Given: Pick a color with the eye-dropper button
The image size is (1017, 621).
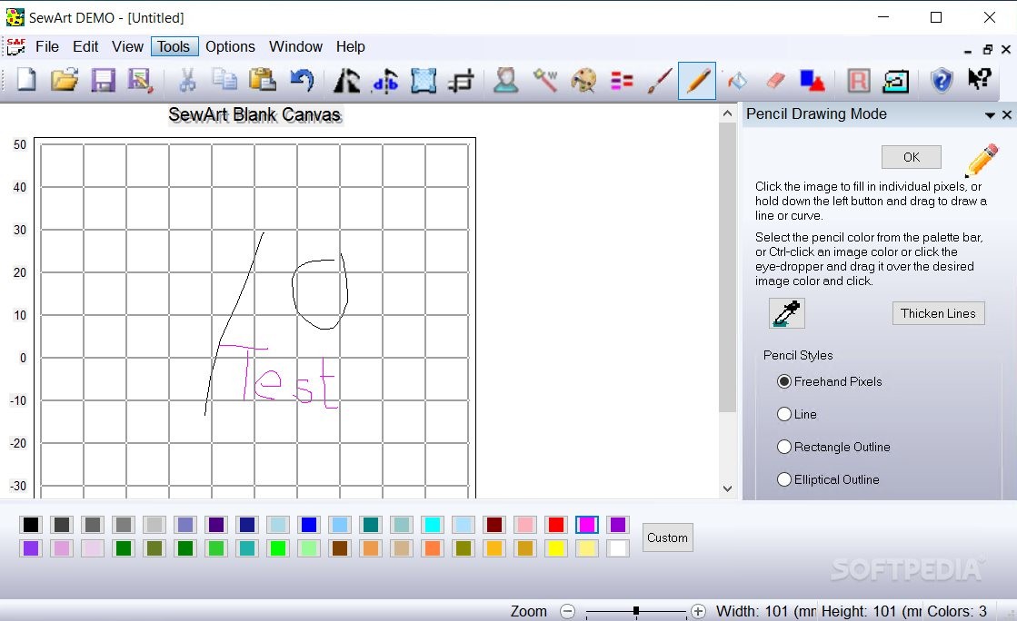Looking at the screenshot, I should [787, 313].
